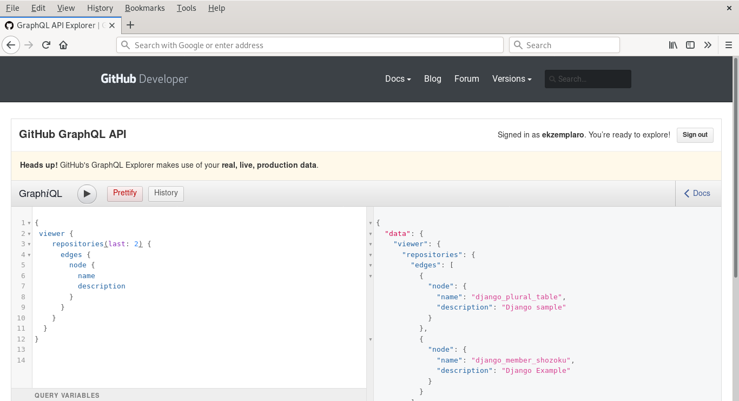Go to the Forum page
Screen dimensions: 739x401
click(467, 79)
